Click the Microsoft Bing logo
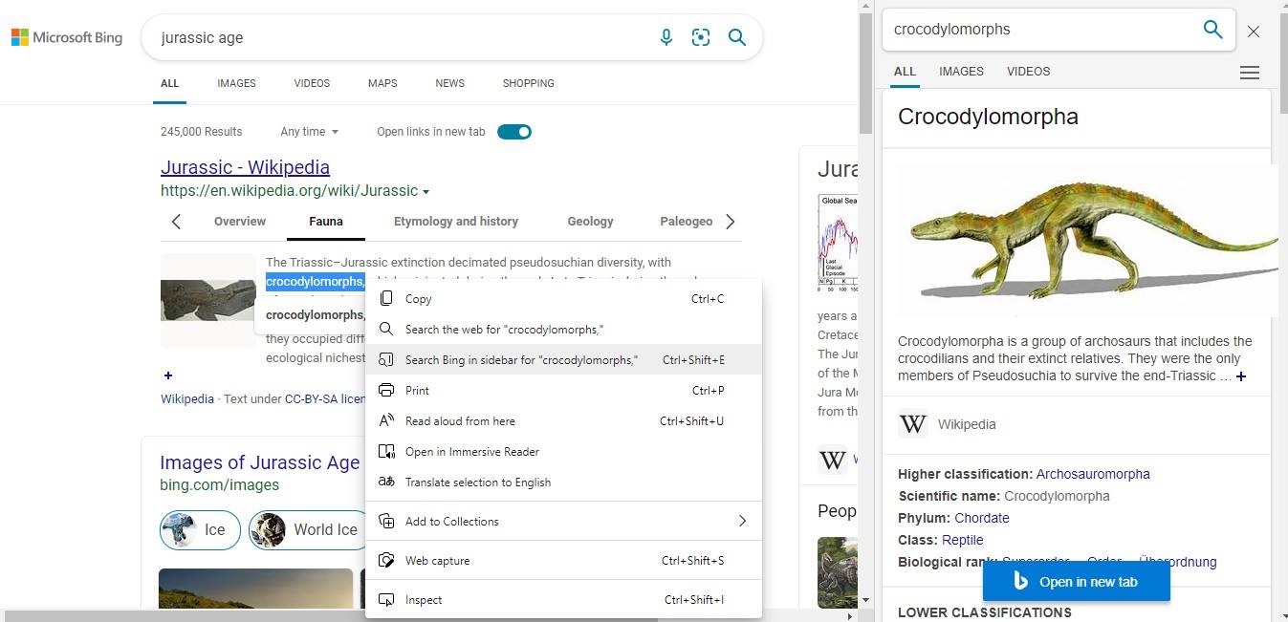Viewport: 1288px width, 622px height. click(x=66, y=37)
